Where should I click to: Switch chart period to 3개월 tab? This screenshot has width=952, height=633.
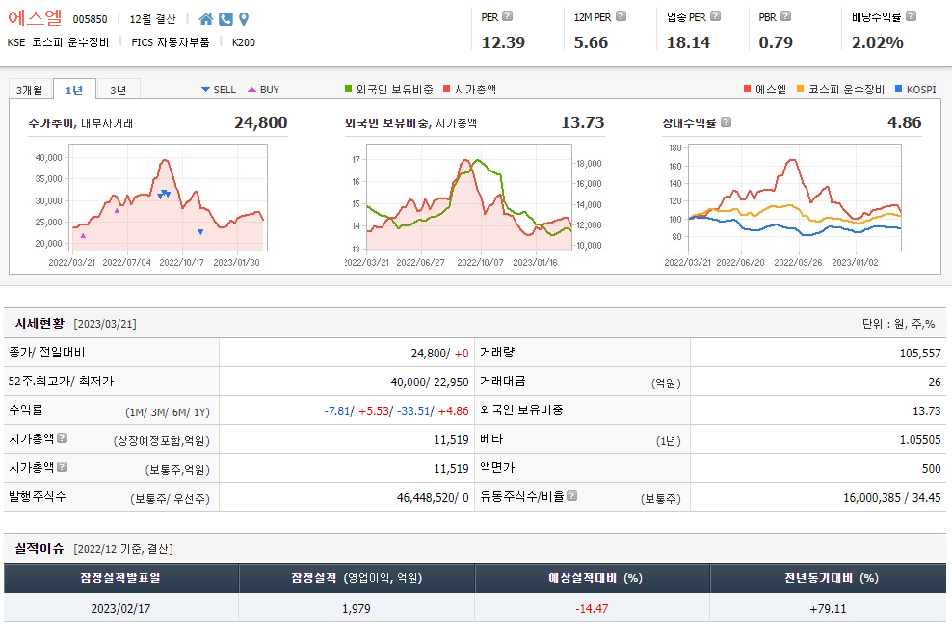pos(30,90)
